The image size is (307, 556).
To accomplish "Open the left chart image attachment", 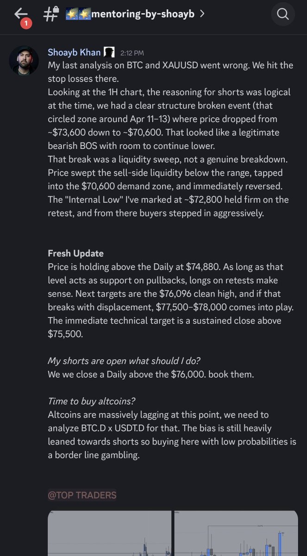I will click(x=110, y=533).
